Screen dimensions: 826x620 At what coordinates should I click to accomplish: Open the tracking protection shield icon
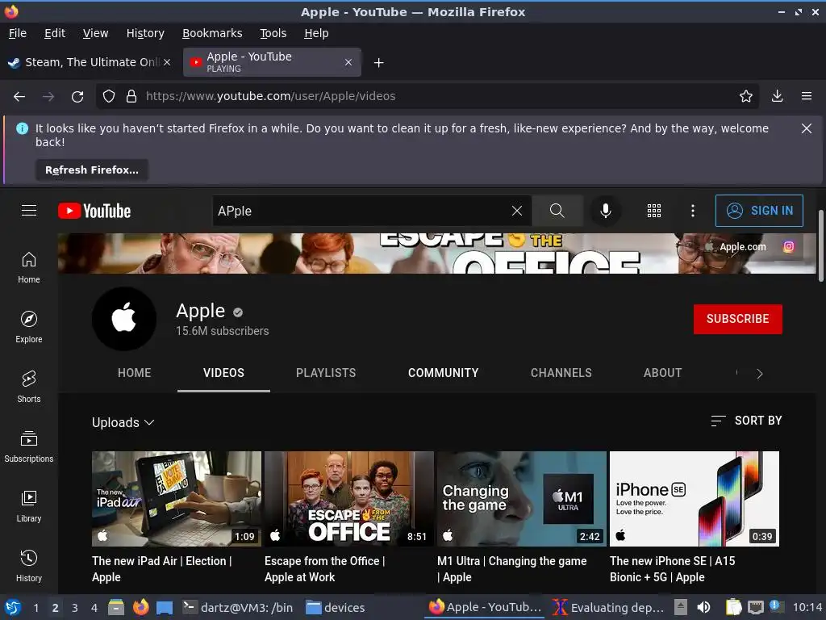click(x=109, y=97)
